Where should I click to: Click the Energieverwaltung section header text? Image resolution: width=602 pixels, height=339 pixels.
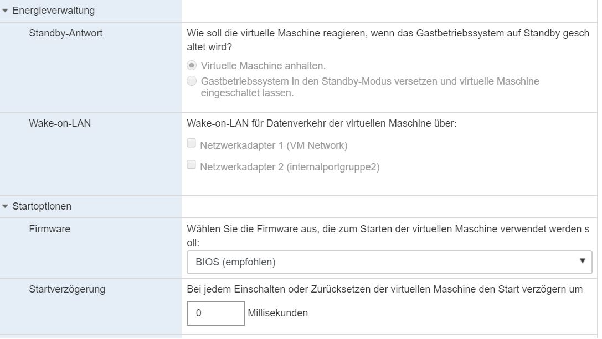tap(53, 11)
